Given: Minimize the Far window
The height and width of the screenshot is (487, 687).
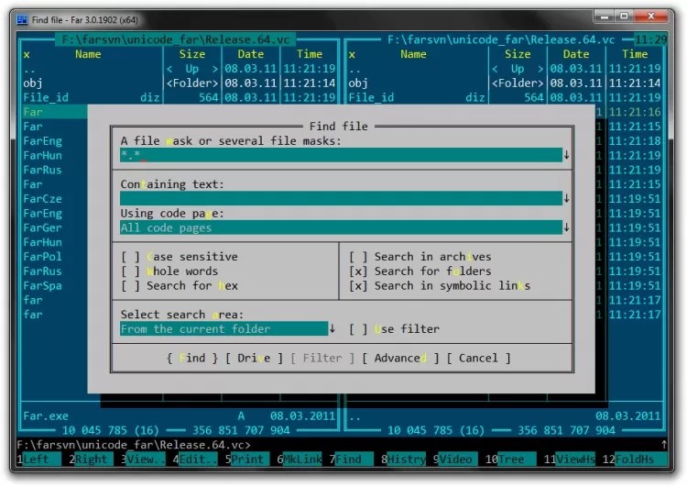Looking at the screenshot, I should [605, 17].
